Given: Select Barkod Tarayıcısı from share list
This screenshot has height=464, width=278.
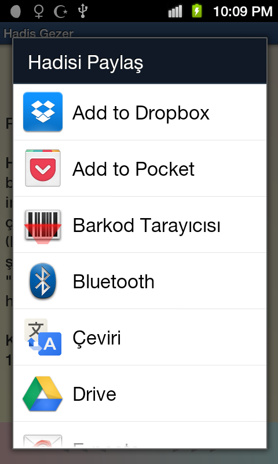Looking at the screenshot, I should [x=140, y=224].
